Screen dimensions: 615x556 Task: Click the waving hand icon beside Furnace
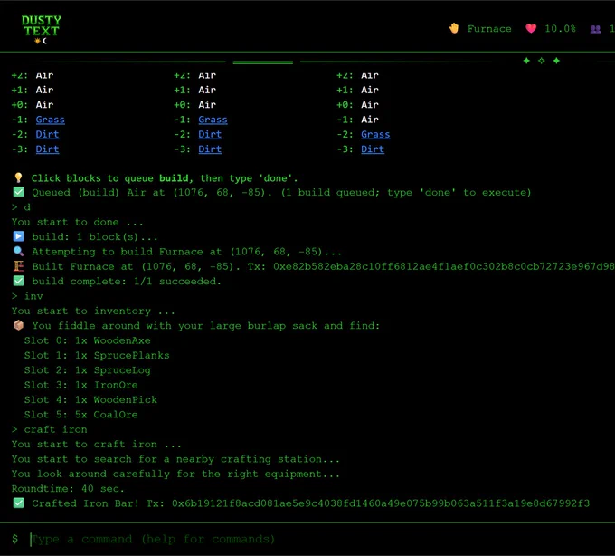(454, 28)
